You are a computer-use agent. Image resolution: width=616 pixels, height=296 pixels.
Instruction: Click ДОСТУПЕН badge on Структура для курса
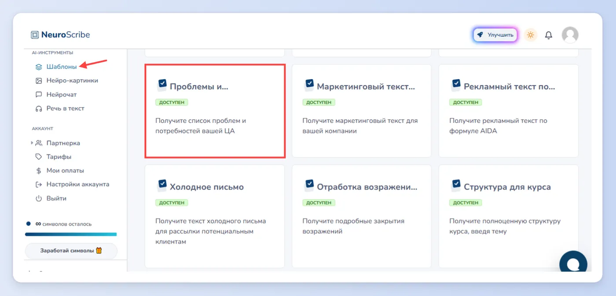[466, 203]
